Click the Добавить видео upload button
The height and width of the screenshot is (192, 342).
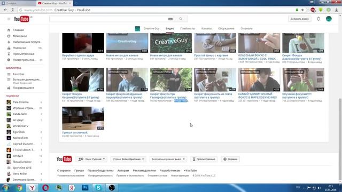(x=299, y=19)
